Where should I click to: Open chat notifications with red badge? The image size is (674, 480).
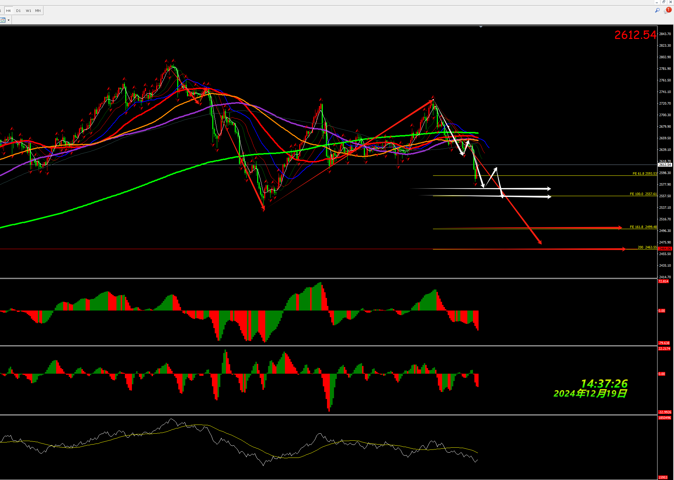(667, 11)
